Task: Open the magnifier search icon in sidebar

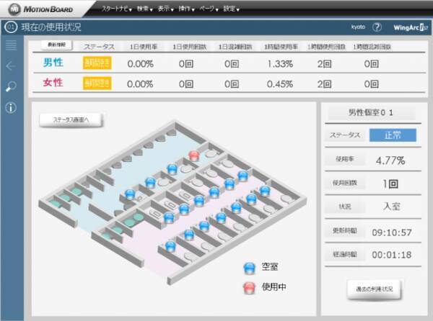Action: coord(11,87)
